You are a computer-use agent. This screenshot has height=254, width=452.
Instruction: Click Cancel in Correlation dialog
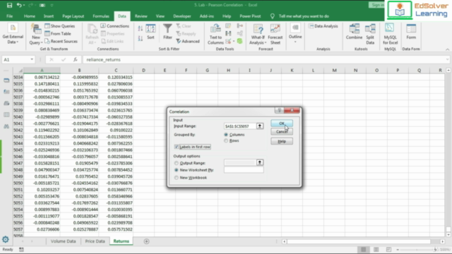282,132
